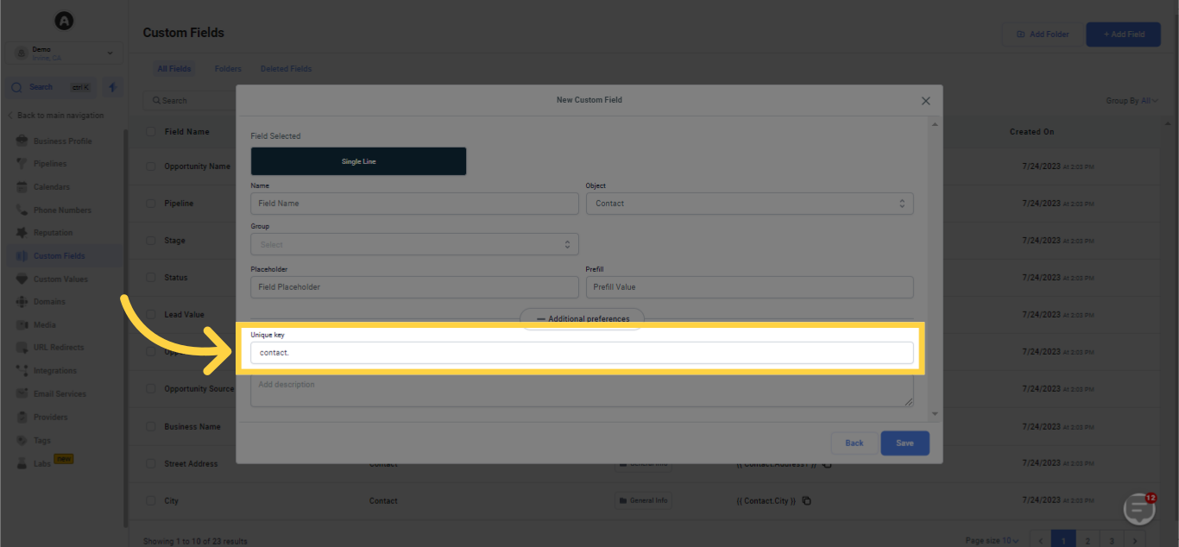Click the dialog vertical scrollbar
Screen dimensions: 1179x547
pos(933,269)
